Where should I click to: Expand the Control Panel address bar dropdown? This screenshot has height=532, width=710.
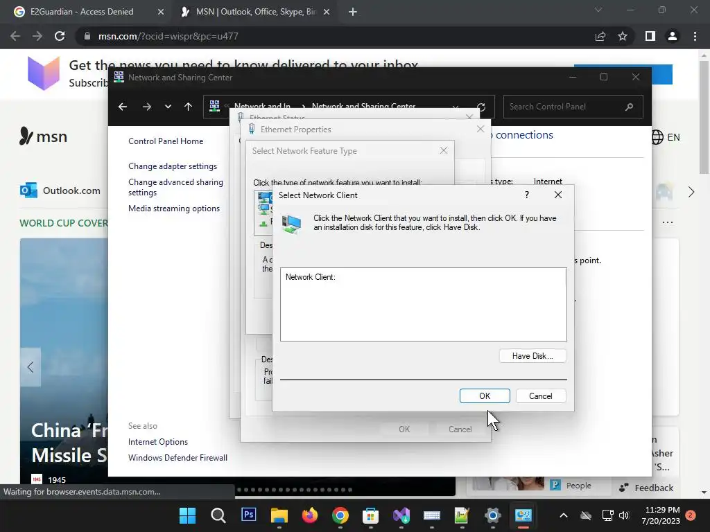pyautogui.click(x=456, y=107)
